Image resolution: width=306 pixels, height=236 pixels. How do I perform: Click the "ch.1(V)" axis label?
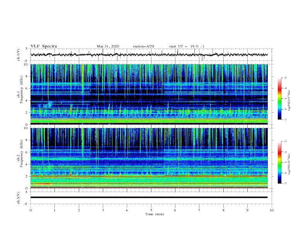19,55
